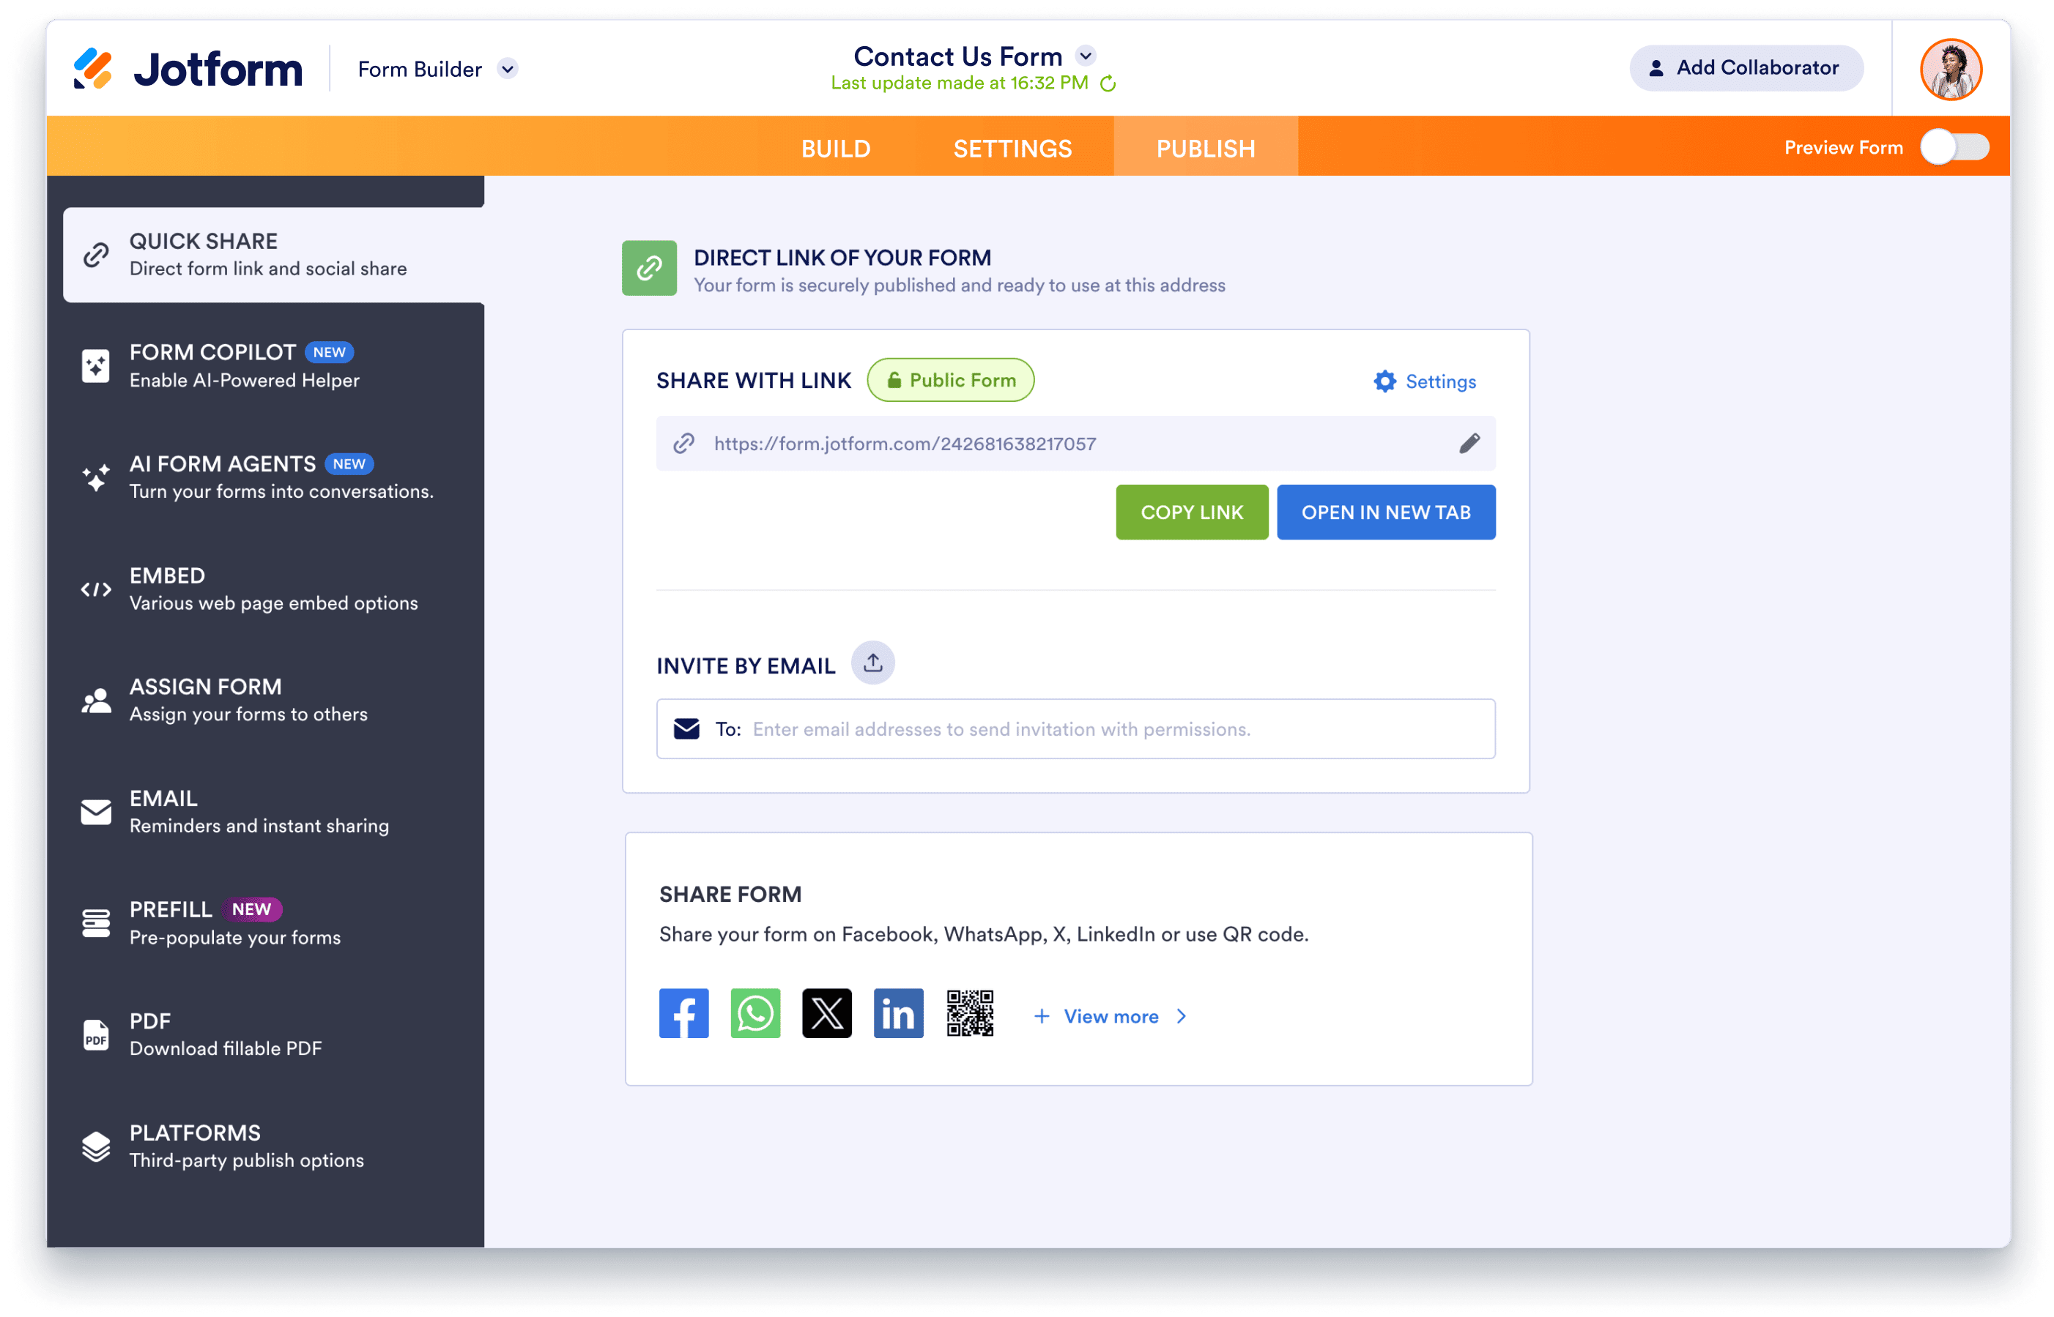Switch to the SETTINGS tab
The image size is (2054, 1317).
click(1012, 148)
